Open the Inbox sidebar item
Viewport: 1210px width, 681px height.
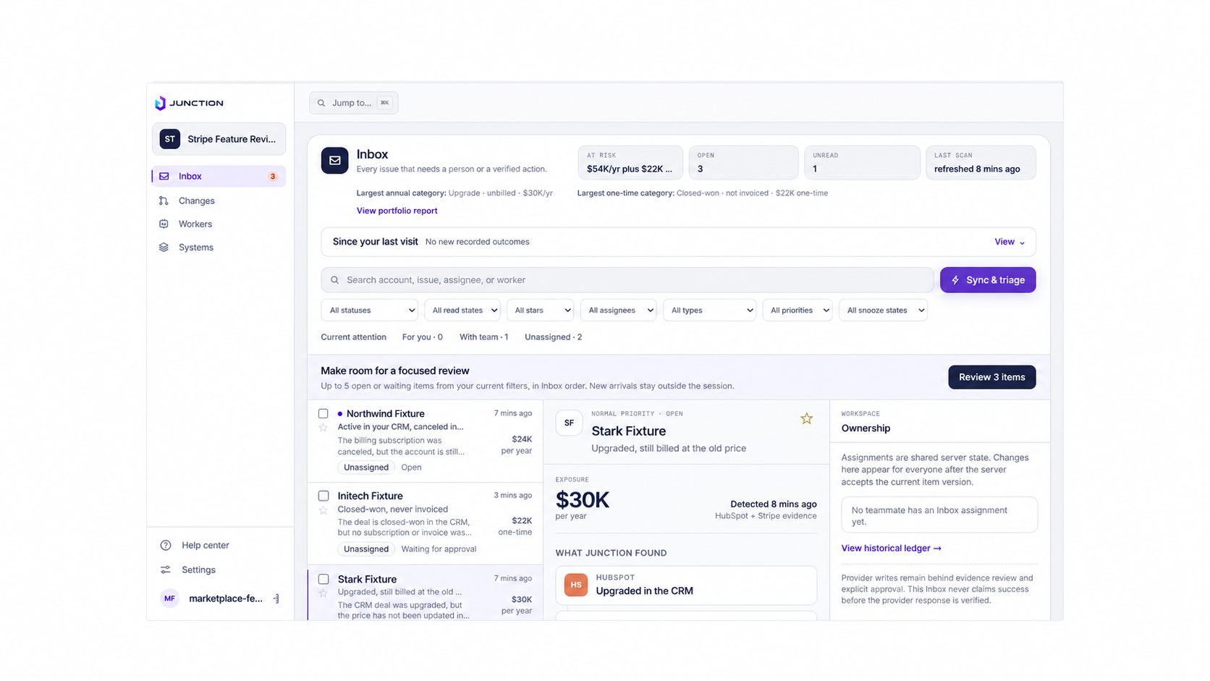pyautogui.click(x=219, y=176)
